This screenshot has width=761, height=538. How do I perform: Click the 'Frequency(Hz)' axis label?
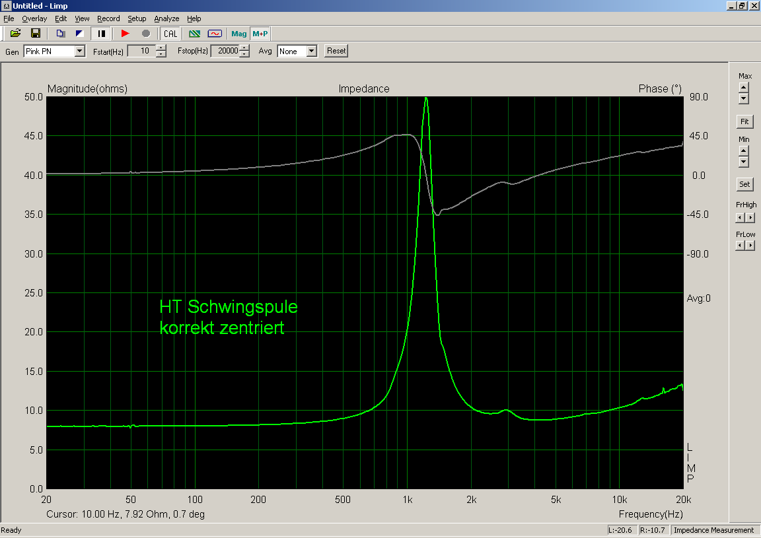tap(650, 514)
